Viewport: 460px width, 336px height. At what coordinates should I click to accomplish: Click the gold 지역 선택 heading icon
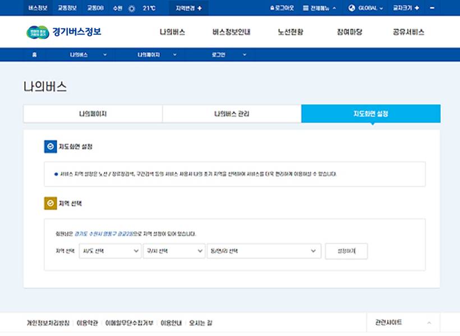click(x=50, y=203)
